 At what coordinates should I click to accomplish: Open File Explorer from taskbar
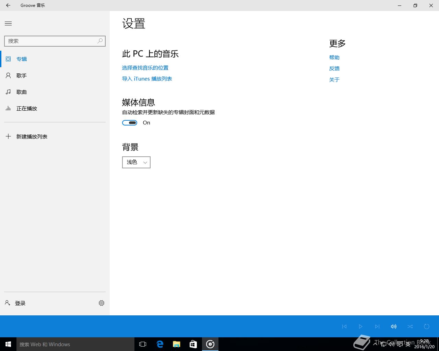tap(176, 344)
